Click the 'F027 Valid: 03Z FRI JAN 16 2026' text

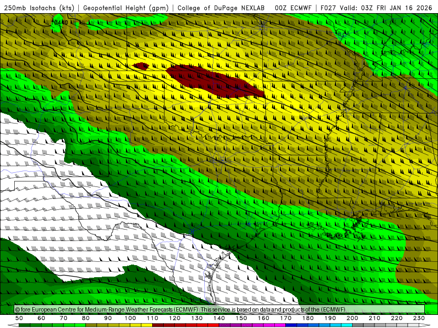[x=376, y=8]
